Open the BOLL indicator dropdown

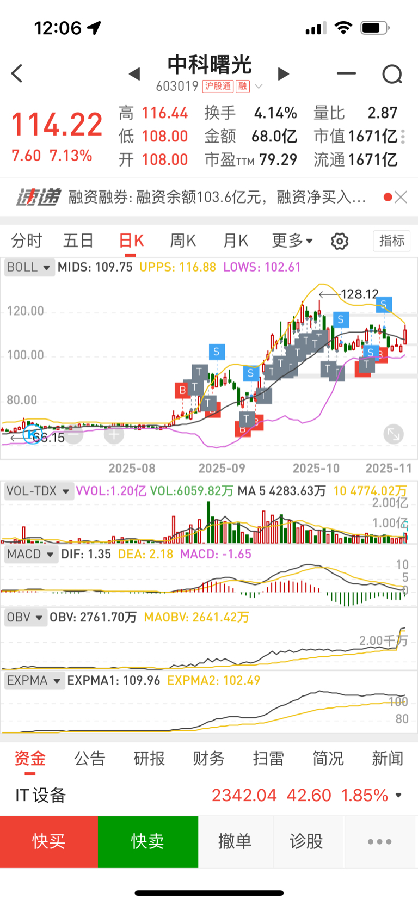tap(29, 267)
